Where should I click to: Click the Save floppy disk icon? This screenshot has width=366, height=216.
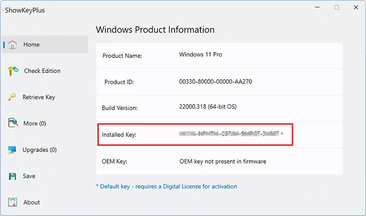13,176
